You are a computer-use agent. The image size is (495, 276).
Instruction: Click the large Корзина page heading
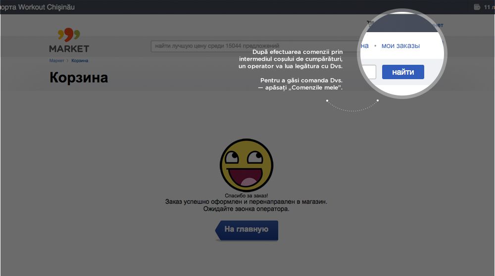point(79,78)
